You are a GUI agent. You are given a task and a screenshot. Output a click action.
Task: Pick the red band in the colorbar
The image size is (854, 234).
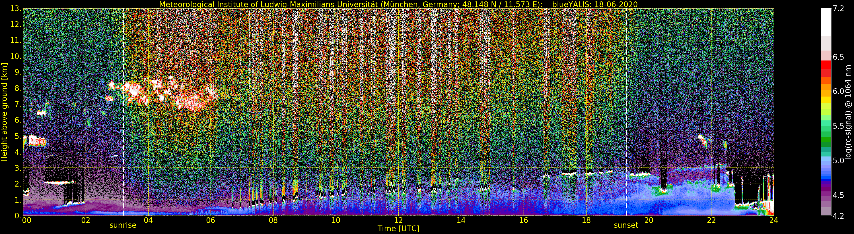(826, 65)
